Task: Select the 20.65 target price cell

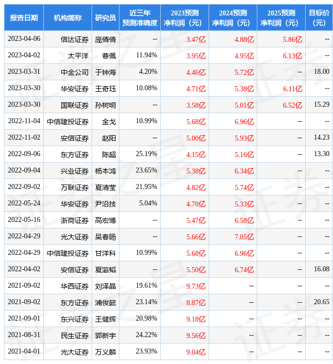Action: point(322,302)
